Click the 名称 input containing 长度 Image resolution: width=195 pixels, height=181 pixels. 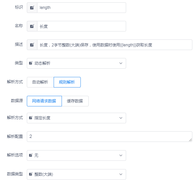pyautogui.click(x=81, y=26)
